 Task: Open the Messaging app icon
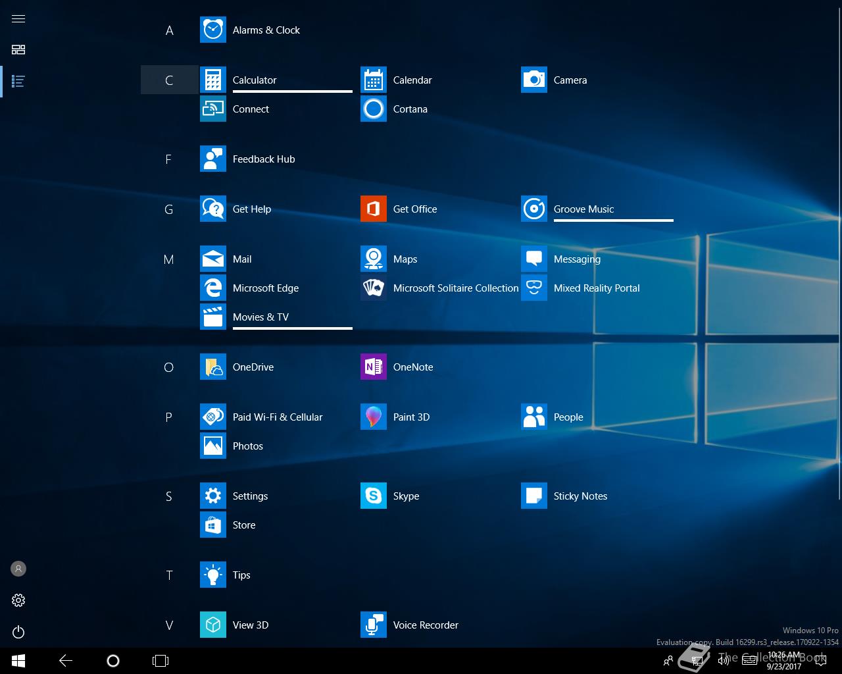coord(534,259)
